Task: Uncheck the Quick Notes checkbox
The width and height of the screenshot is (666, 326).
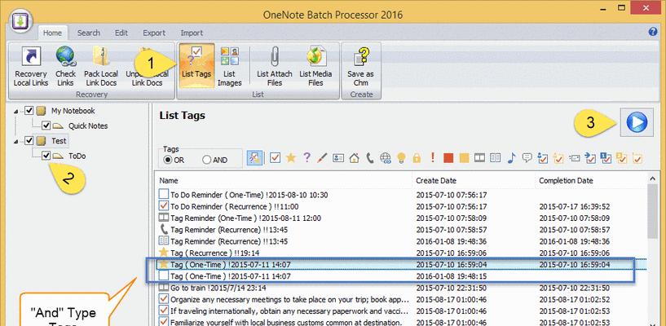Action: point(46,126)
